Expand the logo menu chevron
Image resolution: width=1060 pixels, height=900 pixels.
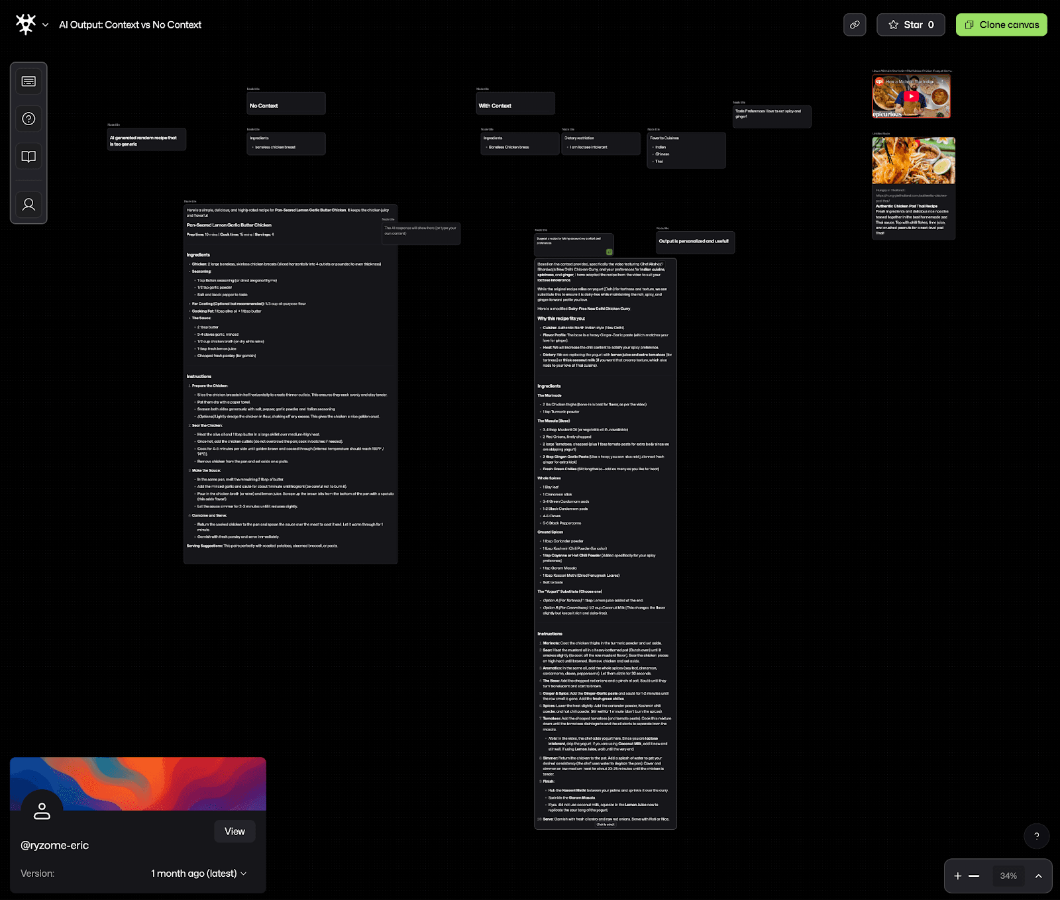[45, 25]
